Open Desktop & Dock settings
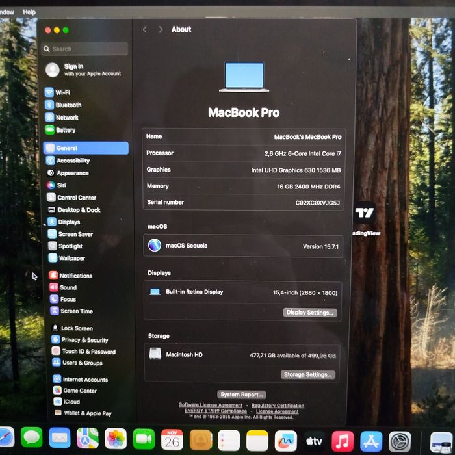 pyautogui.click(x=74, y=209)
